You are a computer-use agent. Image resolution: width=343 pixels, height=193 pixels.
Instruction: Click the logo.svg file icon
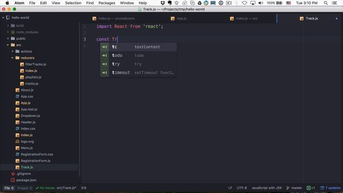18,142
